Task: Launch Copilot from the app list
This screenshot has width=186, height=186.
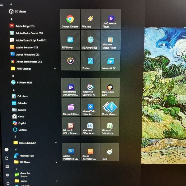Action: coord(19,123)
